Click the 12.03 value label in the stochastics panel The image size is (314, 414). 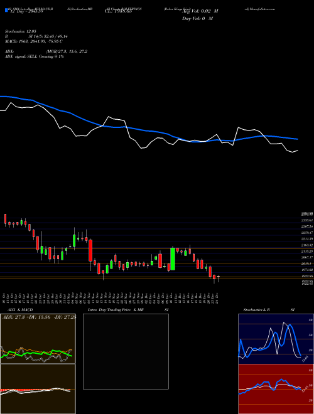305,359
